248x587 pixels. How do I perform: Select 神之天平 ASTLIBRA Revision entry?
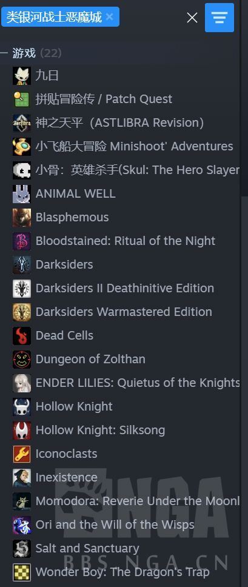pos(119,122)
